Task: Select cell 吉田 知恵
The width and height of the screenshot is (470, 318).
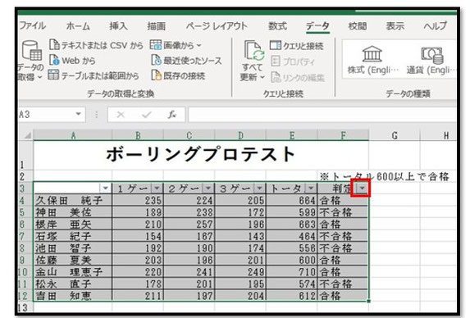Action: (73, 296)
